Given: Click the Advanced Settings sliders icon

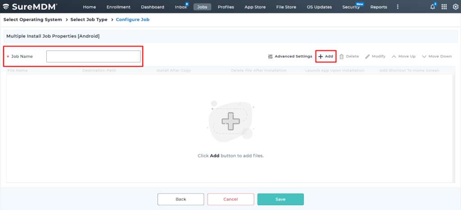Looking at the screenshot, I should pyautogui.click(x=270, y=57).
